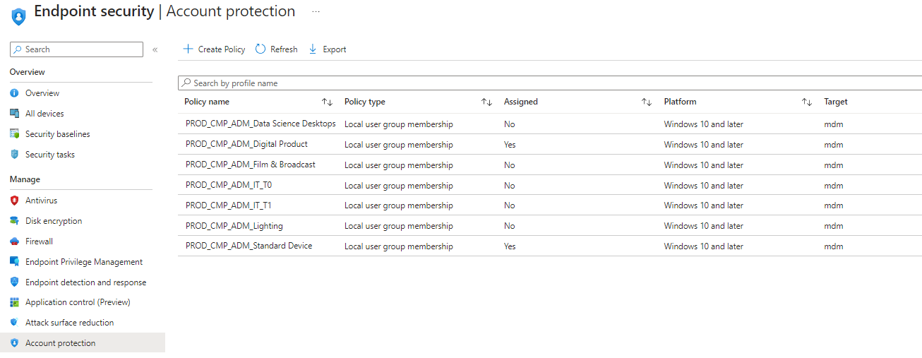Open Application control (Preview)

click(x=78, y=302)
